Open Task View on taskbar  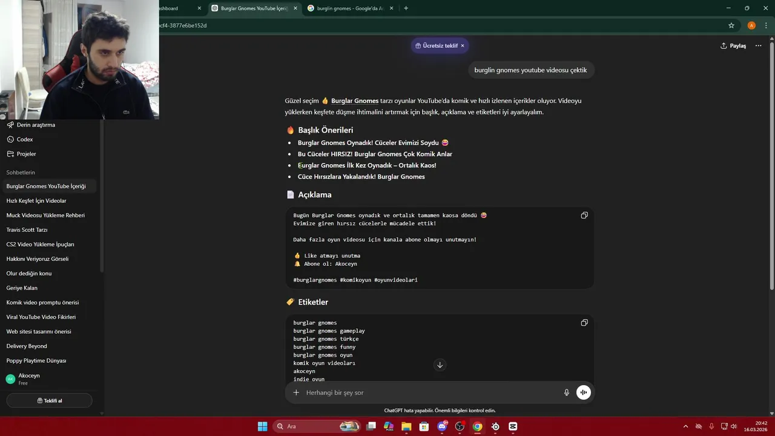tap(371, 426)
